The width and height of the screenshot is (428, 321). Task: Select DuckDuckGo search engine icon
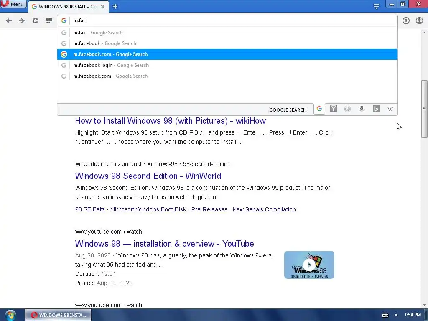347,109
